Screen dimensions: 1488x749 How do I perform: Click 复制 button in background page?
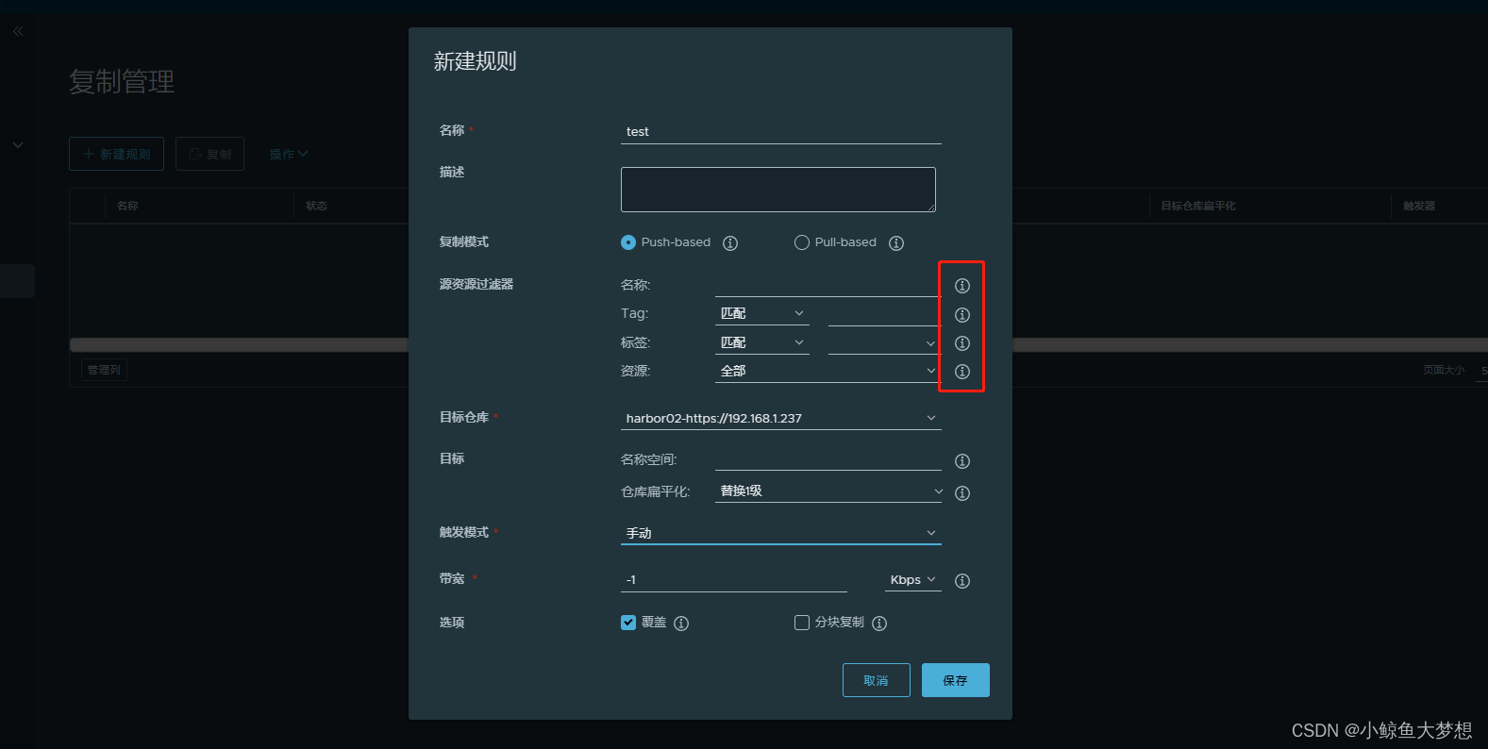209,154
